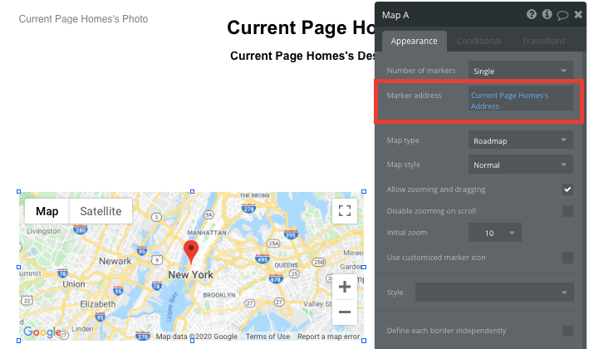The image size is (589, 349).
Task: Click the BROOKLYN label on the map
Action: (x=219, y=295)
